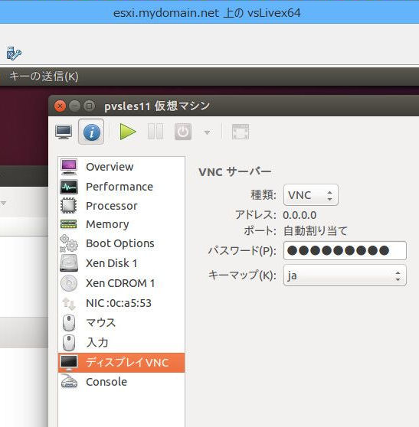Screen dimensions: 419x427
Task: Open the 種類 VNC type dropdown
Action: click(311, 195)
